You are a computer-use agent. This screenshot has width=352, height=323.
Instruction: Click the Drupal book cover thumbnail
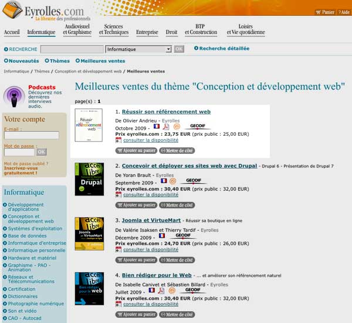pyautogui.click(x=89, y=179)
